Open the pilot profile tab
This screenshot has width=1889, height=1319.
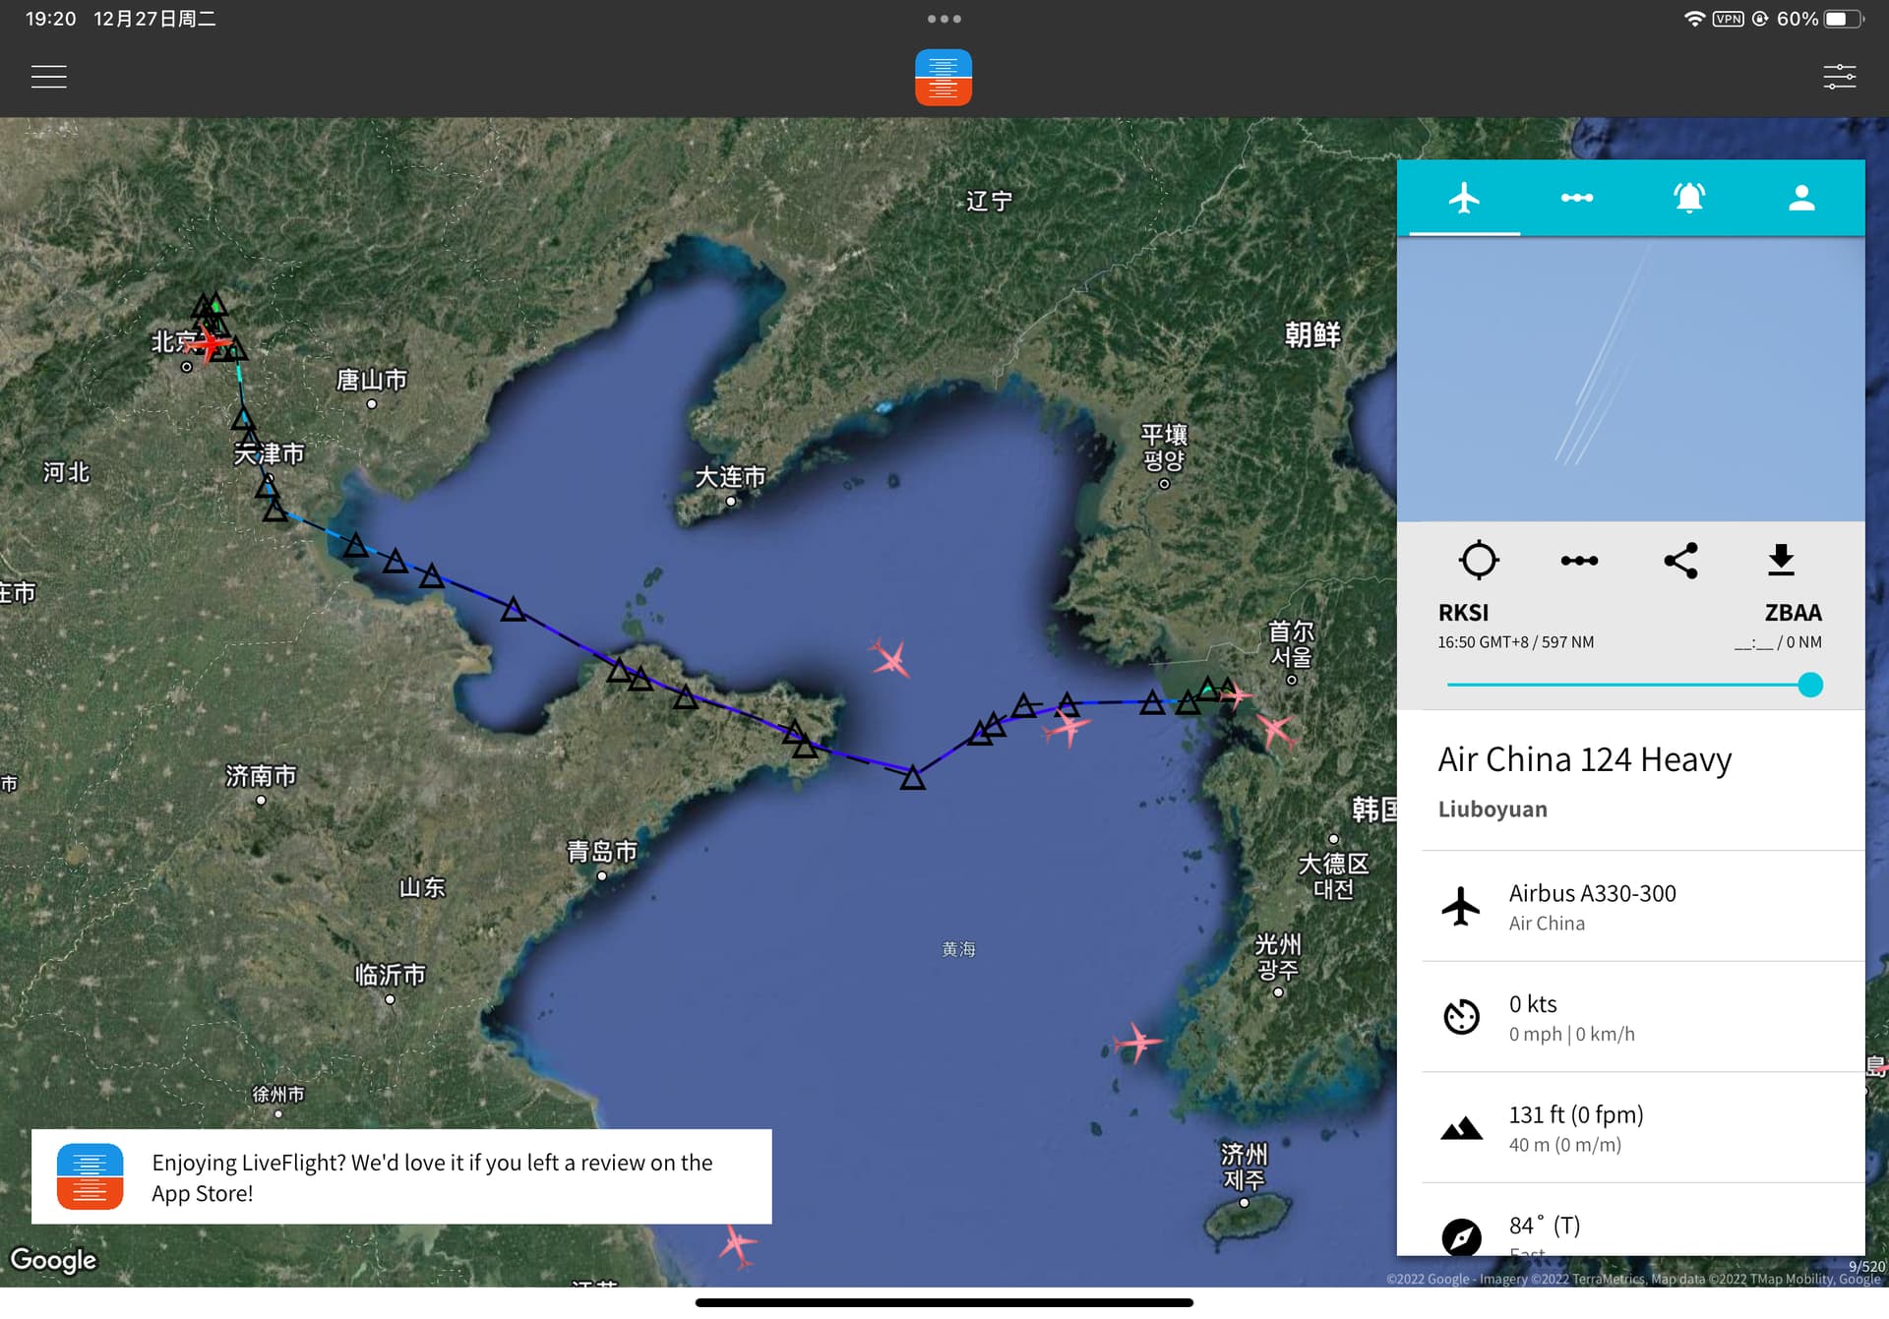pyautogui.click(x=1801, y=198)
